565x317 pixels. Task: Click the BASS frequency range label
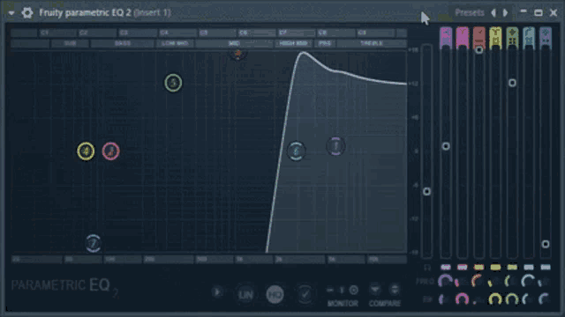pyautogui.click(x=122, y=43)
